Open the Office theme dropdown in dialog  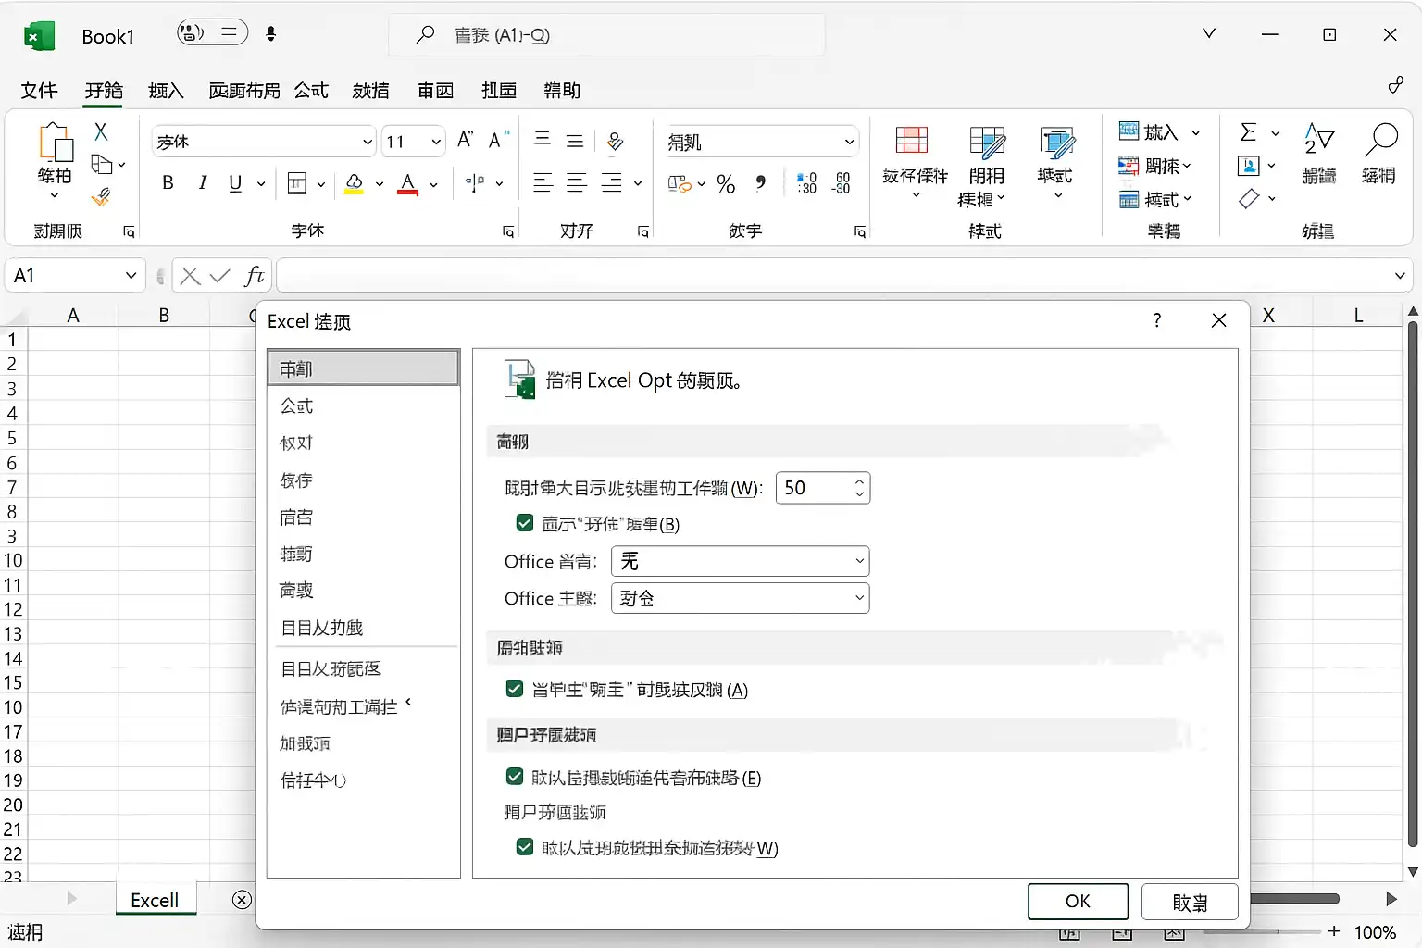pos(740,598)
